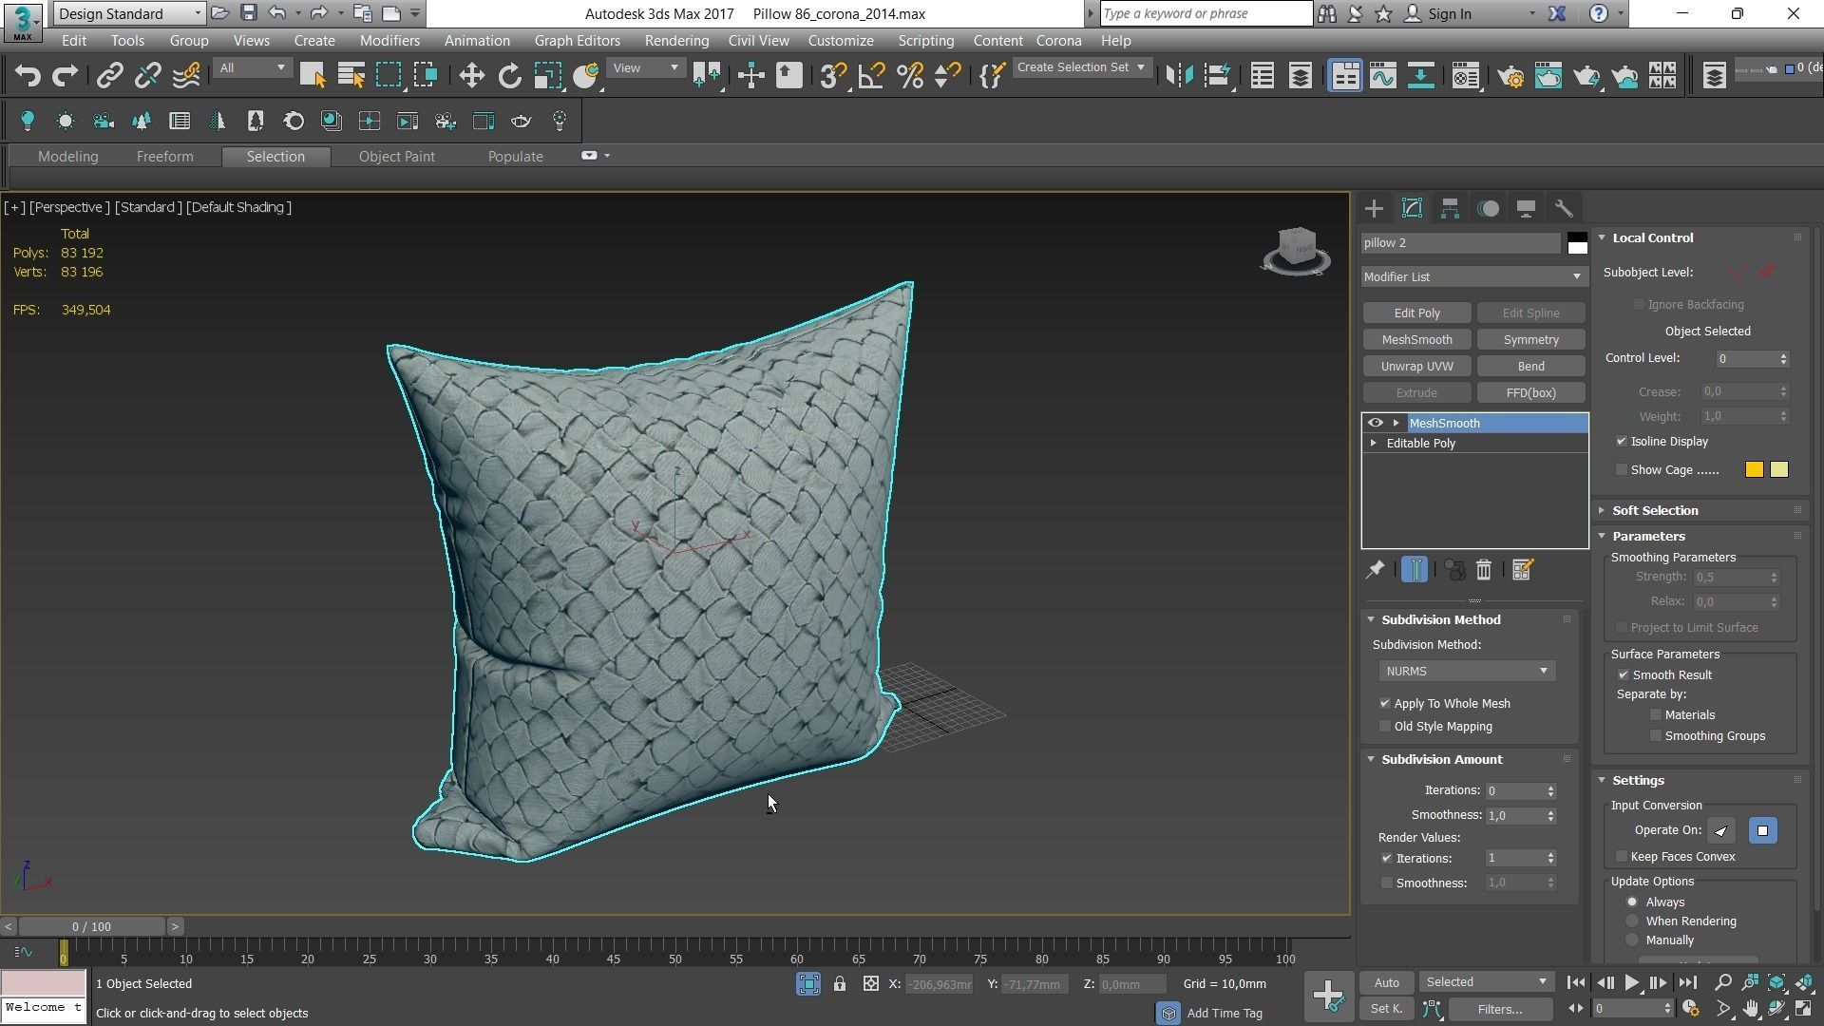This screenshot has width=1824, height=1026.
Task: Open the selection filter All dropdown
Action: pos(252,68)
